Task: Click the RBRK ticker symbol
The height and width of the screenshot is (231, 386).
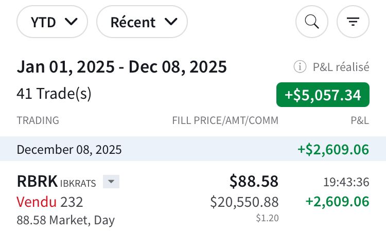Action: 37,182
